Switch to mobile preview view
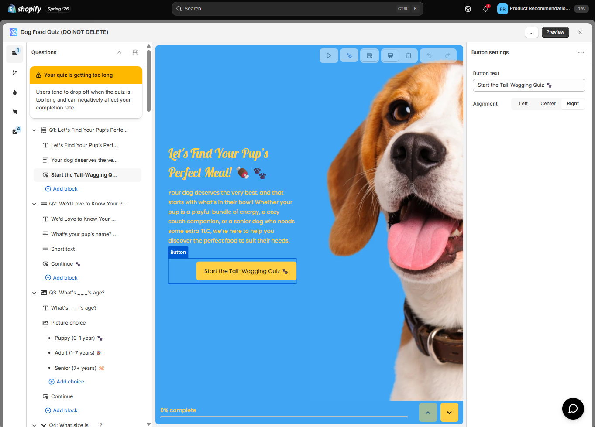The image size is (595, 427). [409, 56]
